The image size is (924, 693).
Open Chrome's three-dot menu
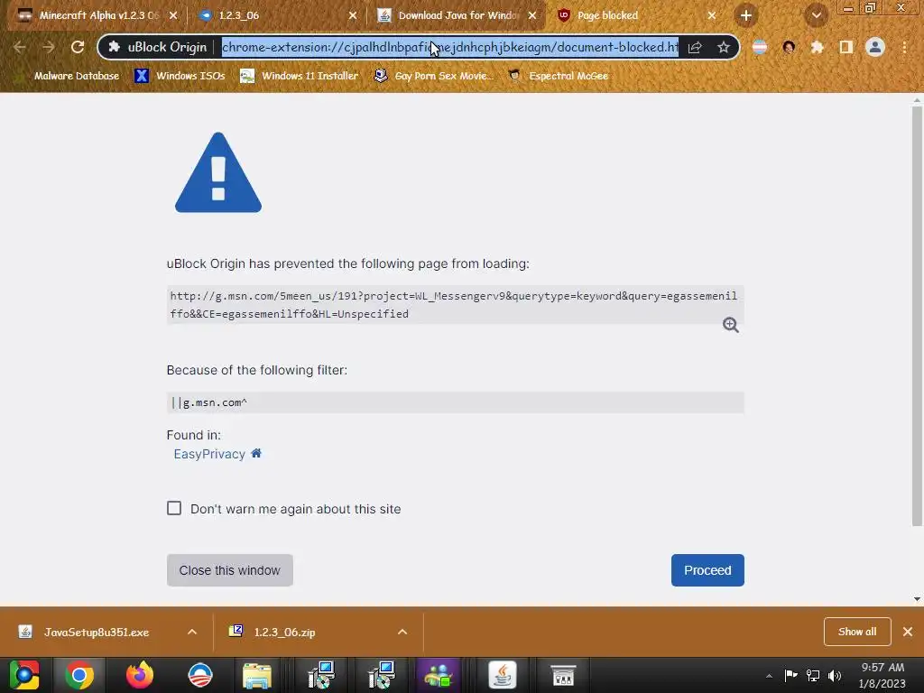point(904,47)
